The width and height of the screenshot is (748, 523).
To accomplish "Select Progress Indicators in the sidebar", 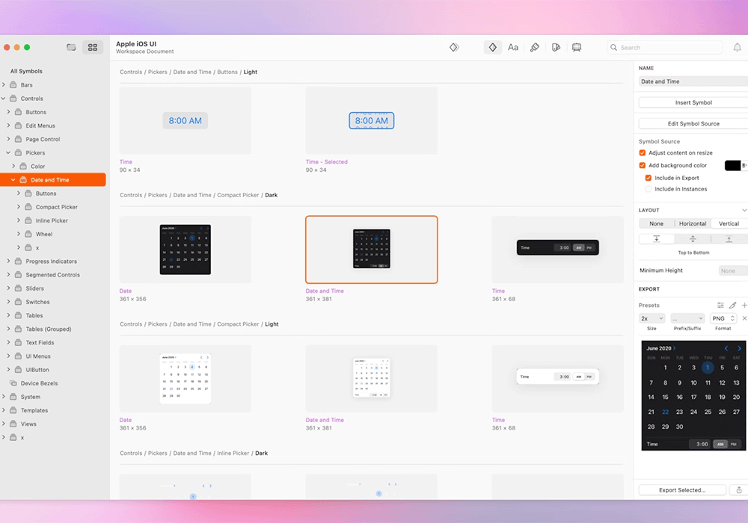I will click(51, 261).
